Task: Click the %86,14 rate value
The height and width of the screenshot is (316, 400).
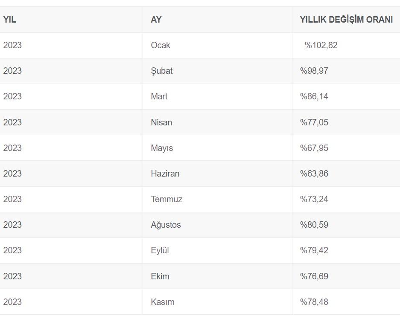Action: pos(314,96)
